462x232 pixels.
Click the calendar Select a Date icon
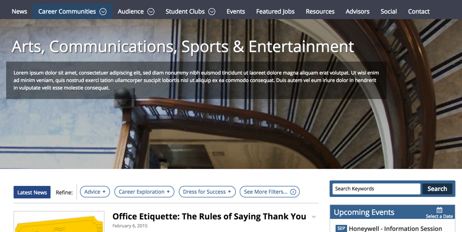(x=439, y=210)
